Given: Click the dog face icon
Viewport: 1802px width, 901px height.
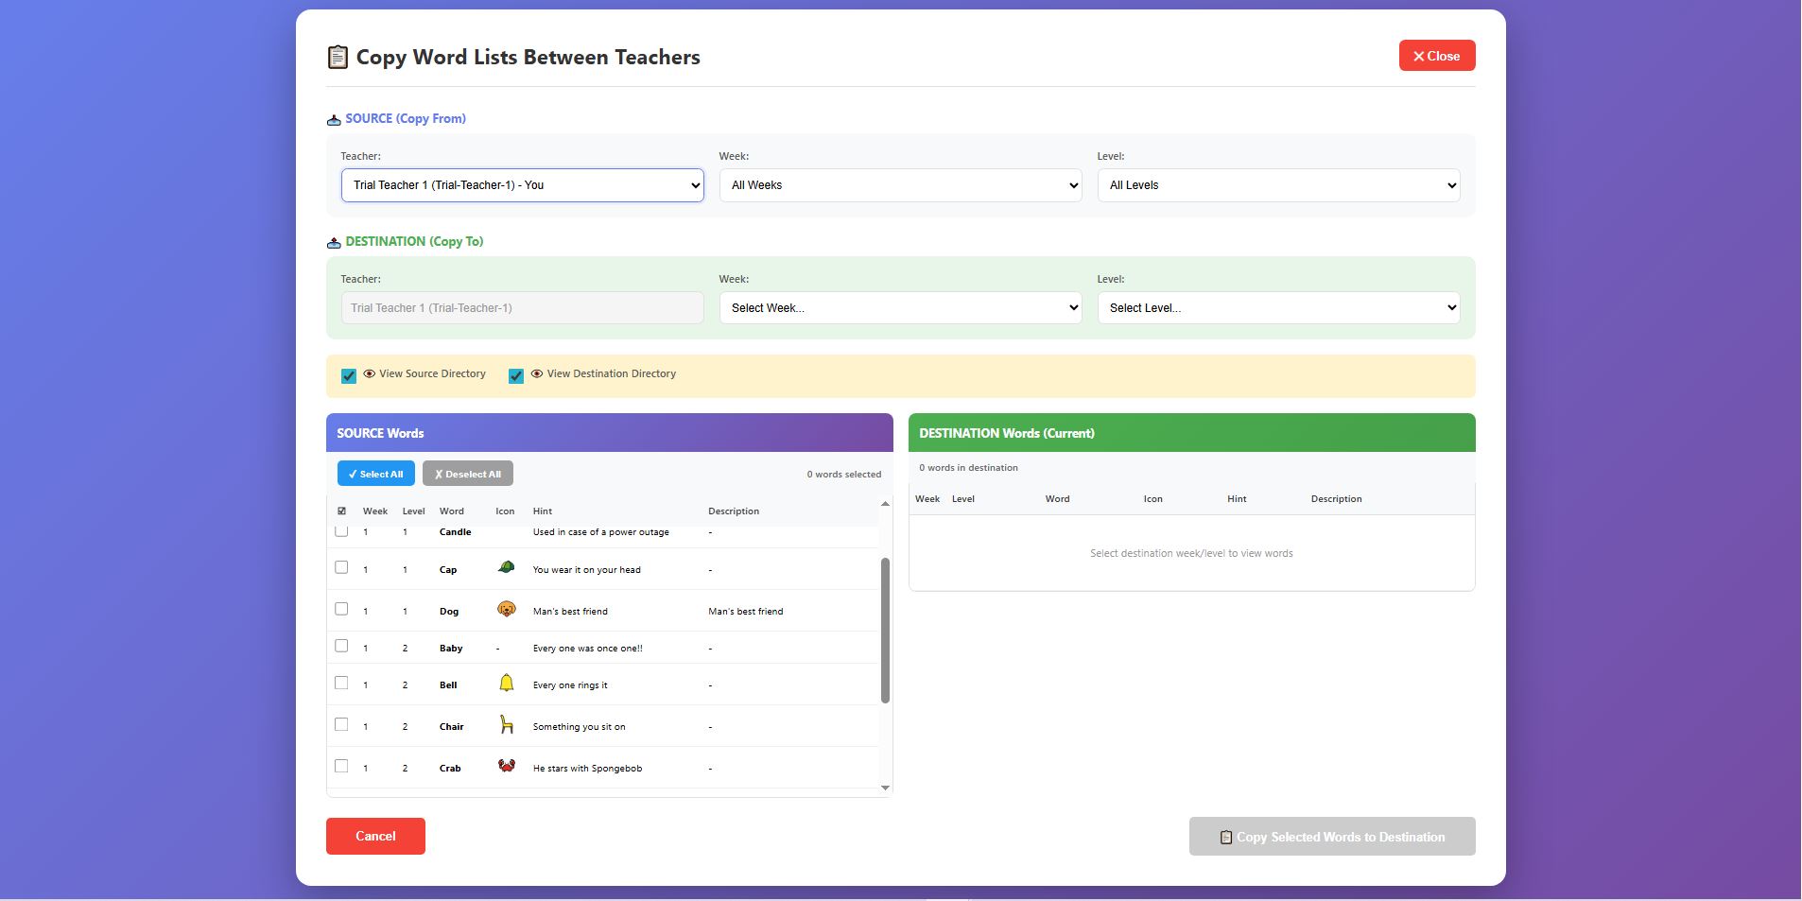Looking at the screenshot, I should tap(506, 609).
